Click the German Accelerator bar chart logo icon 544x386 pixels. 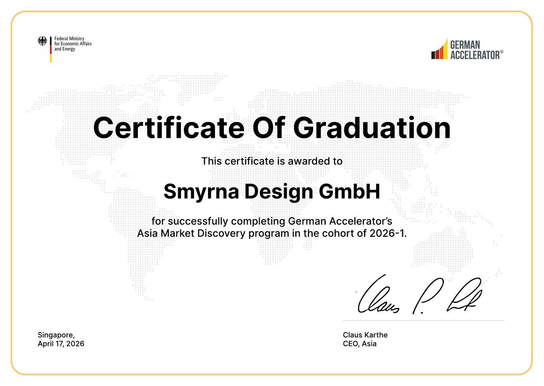coord(439,49)
